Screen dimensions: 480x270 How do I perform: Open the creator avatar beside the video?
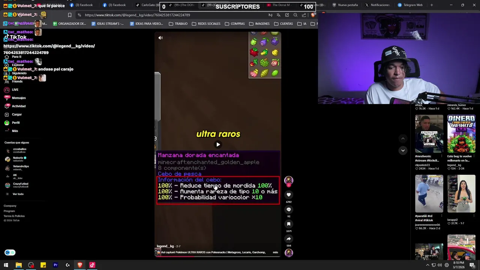[289, 180]
